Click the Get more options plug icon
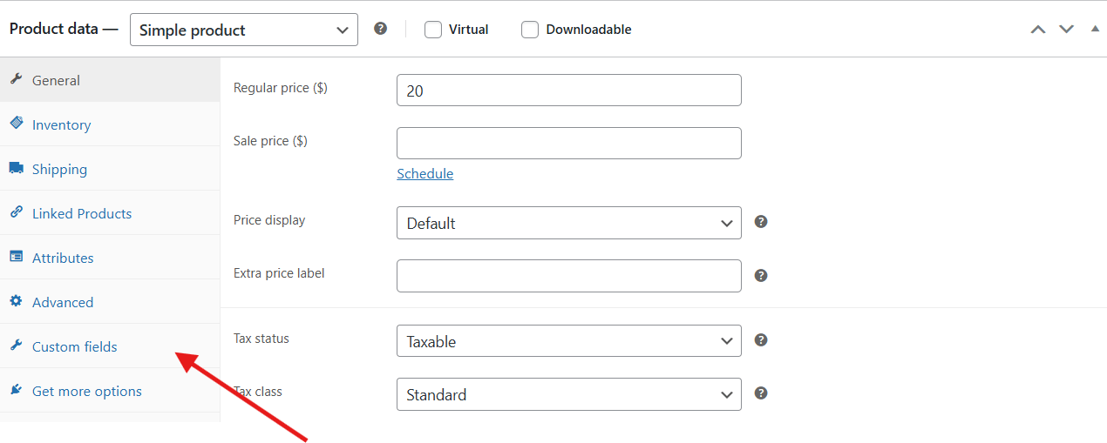 16,390
